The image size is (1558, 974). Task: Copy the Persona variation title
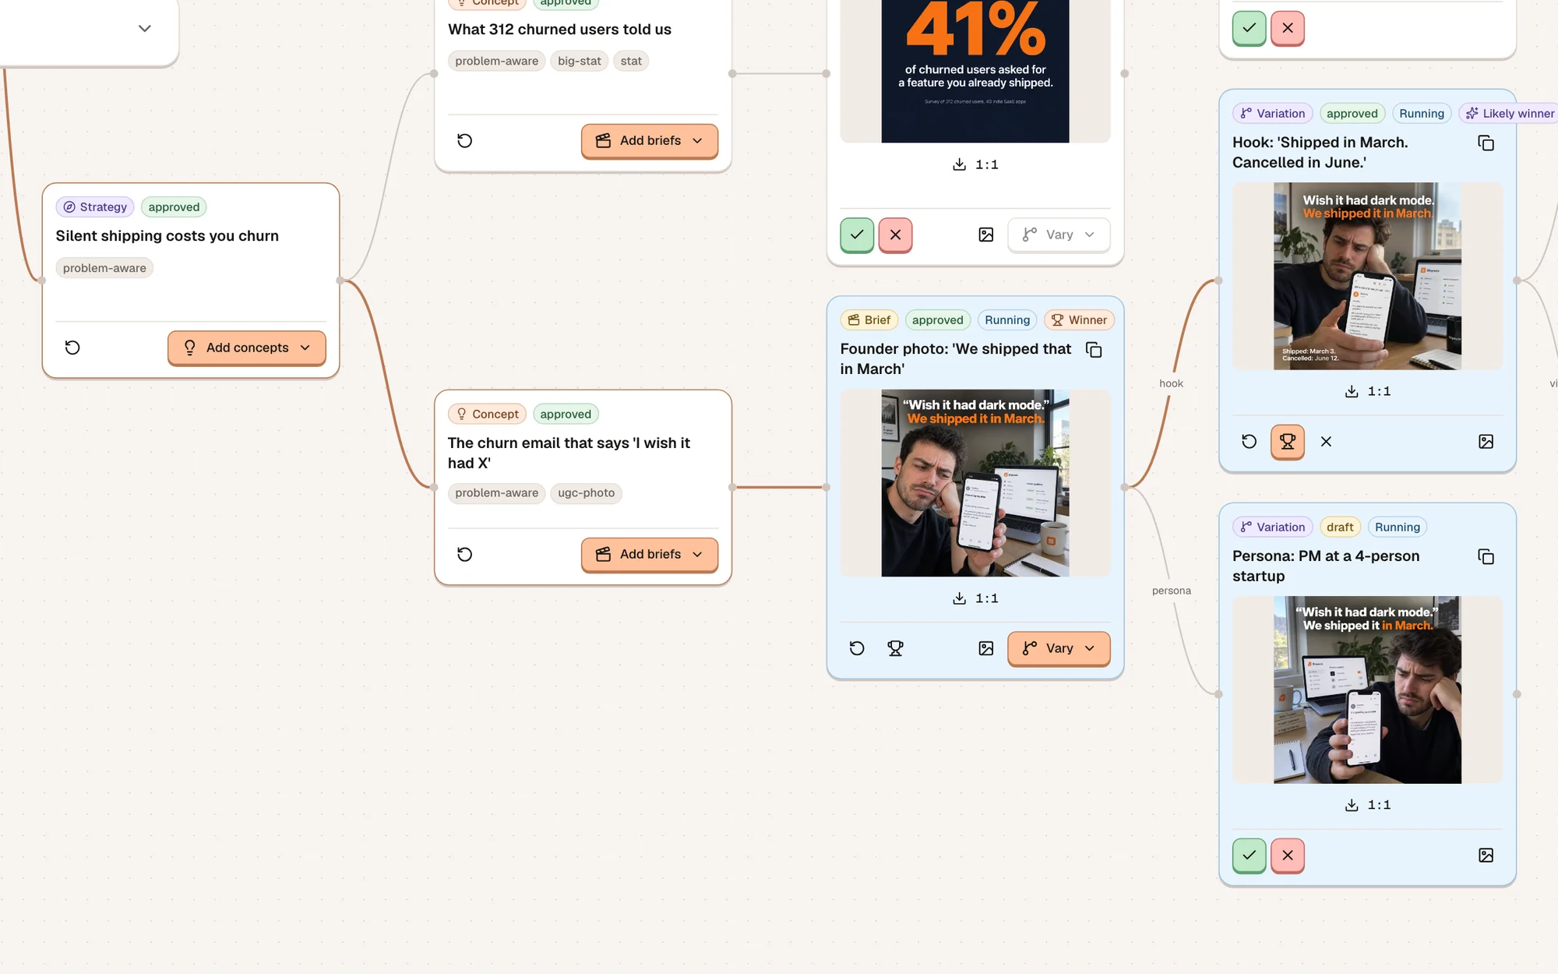tap(1486, 556)
